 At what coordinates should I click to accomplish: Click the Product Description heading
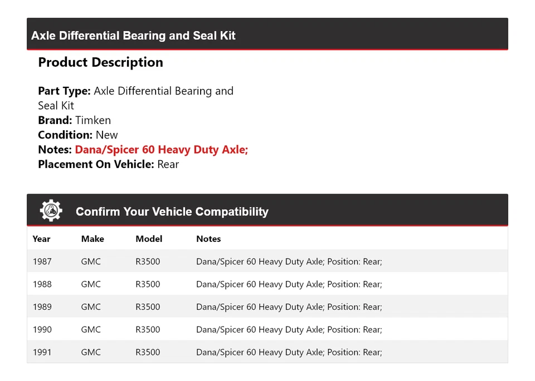[x=100, y=62]
